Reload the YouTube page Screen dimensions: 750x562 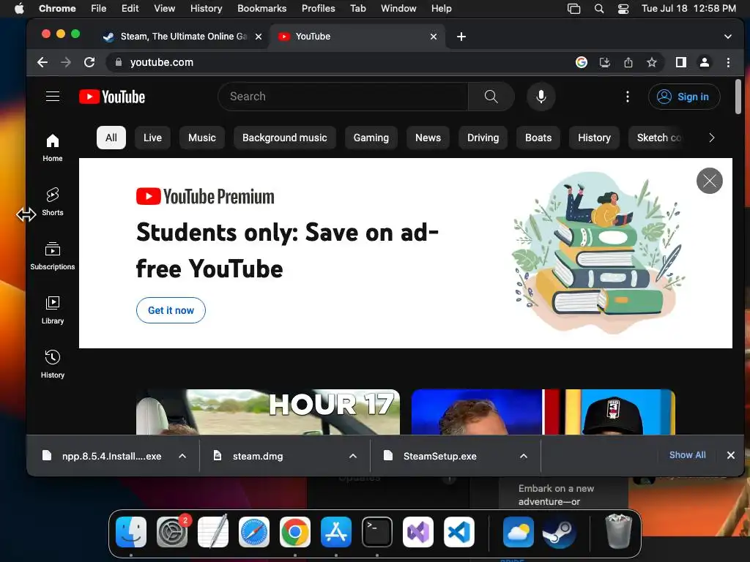tap(89, 62)
